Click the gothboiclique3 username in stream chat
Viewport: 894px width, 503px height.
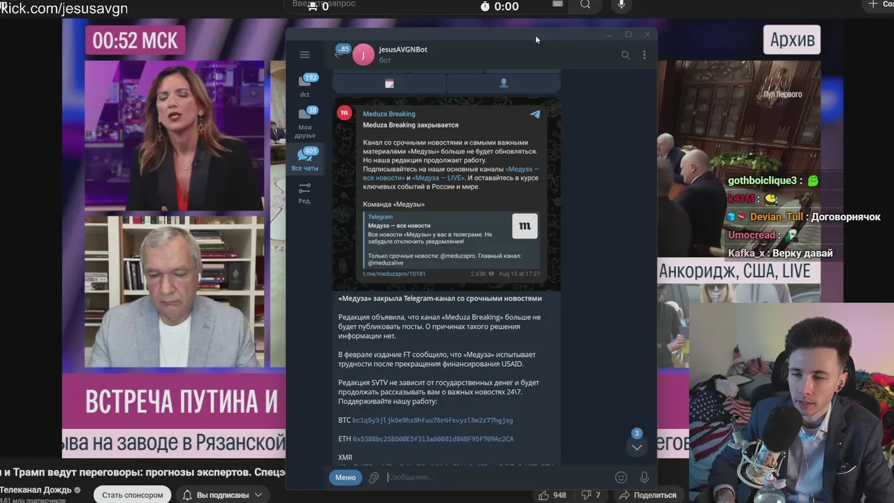pos(762,181)
